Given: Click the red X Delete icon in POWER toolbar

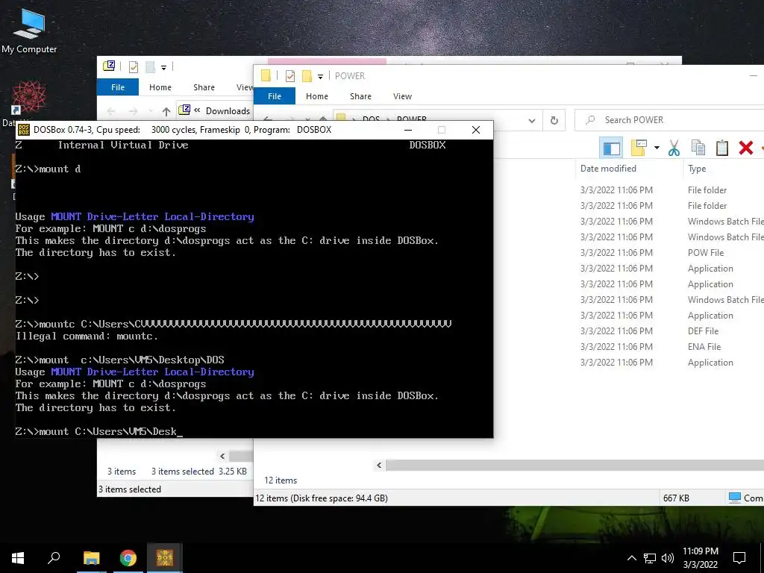Looking at the screenshot, I should tap(746, 148).
